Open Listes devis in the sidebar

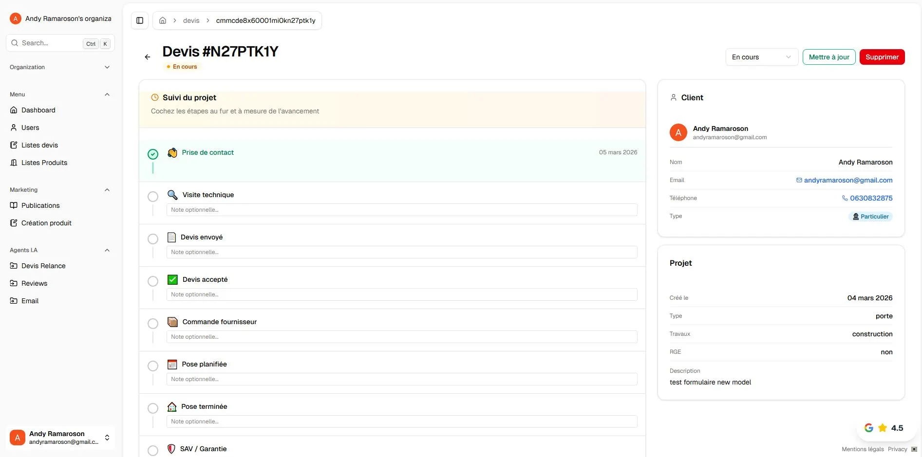39,145
